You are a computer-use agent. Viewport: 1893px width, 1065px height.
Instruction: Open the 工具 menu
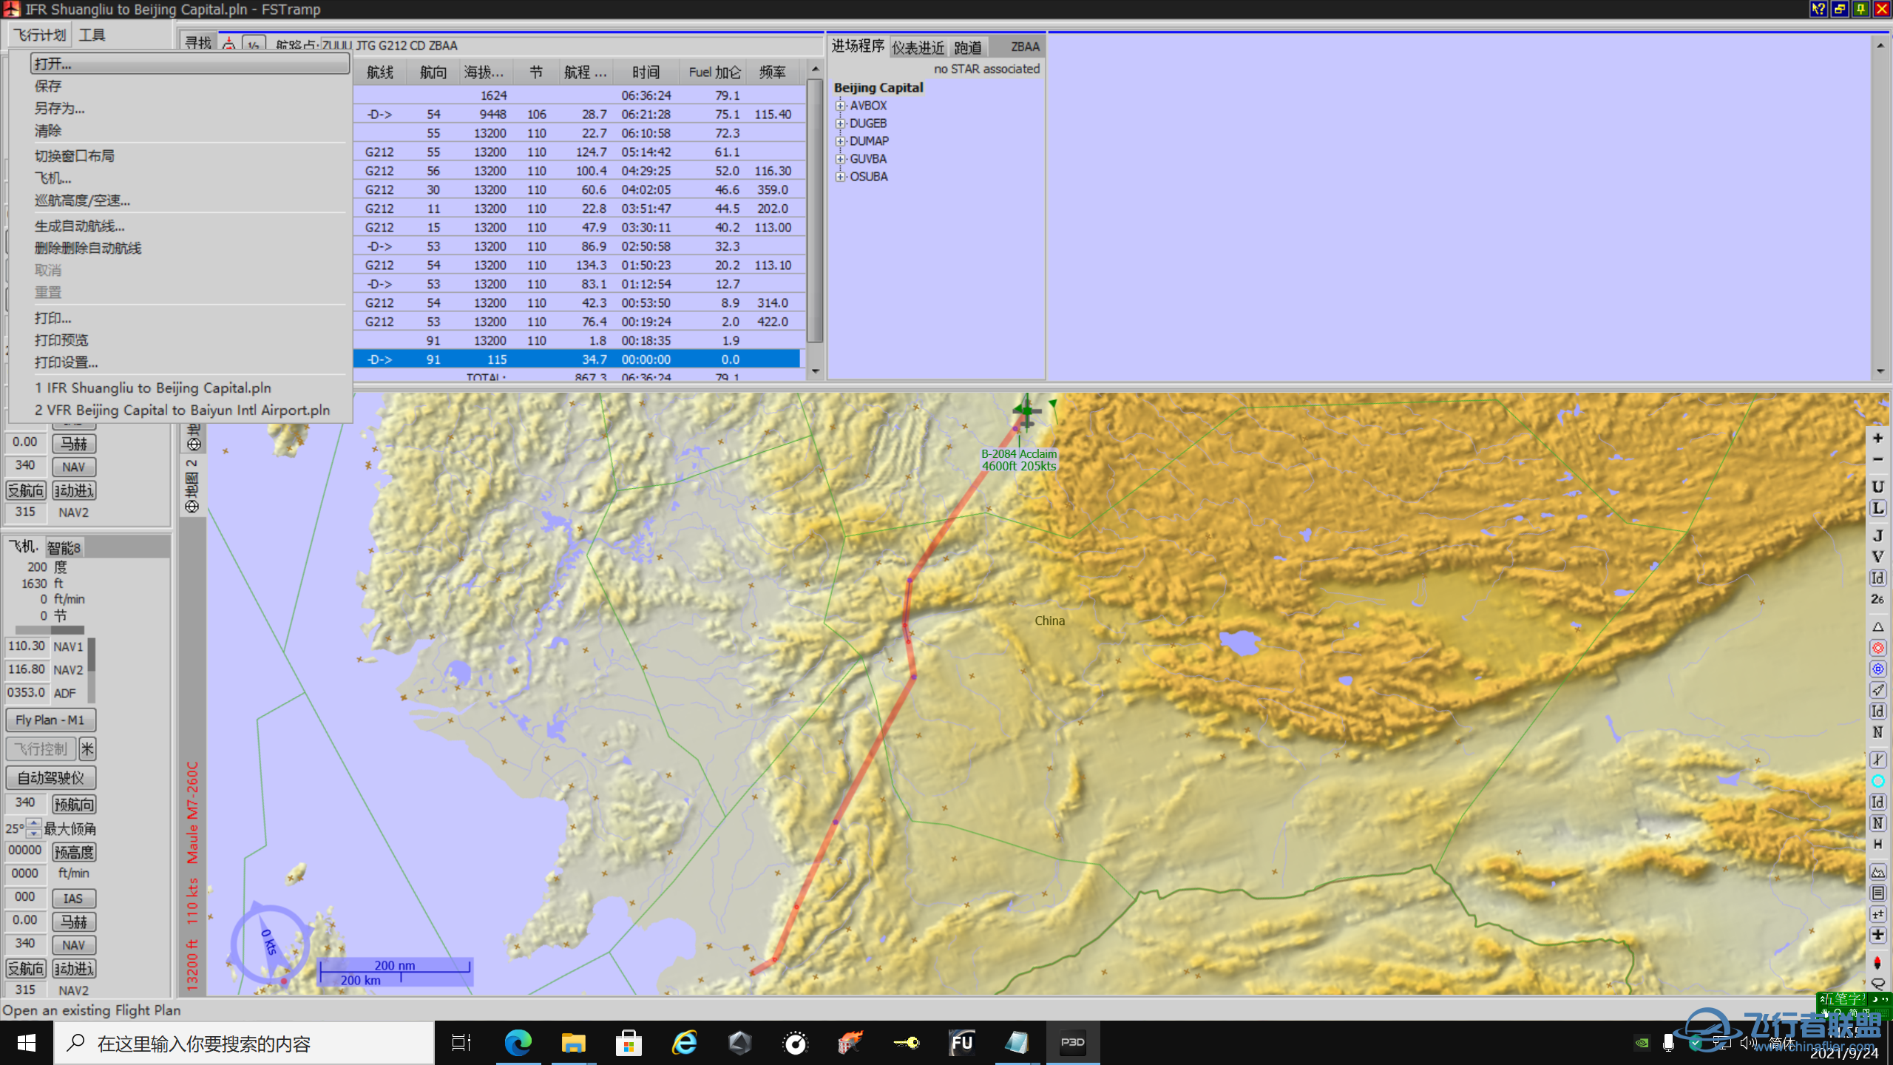tap(92, 35)
